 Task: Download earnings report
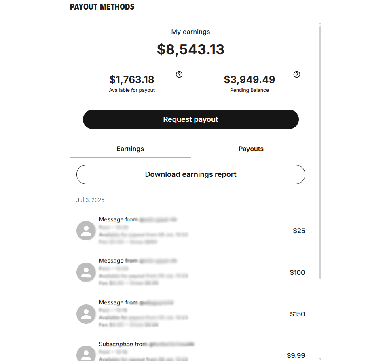click(190, 174)
